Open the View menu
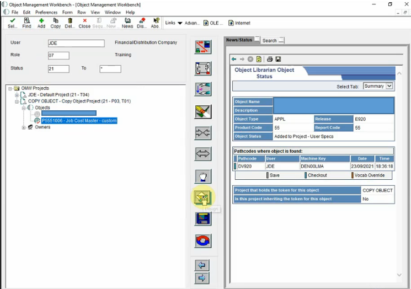This screenshot has width=411, height=289. point(95,12)
